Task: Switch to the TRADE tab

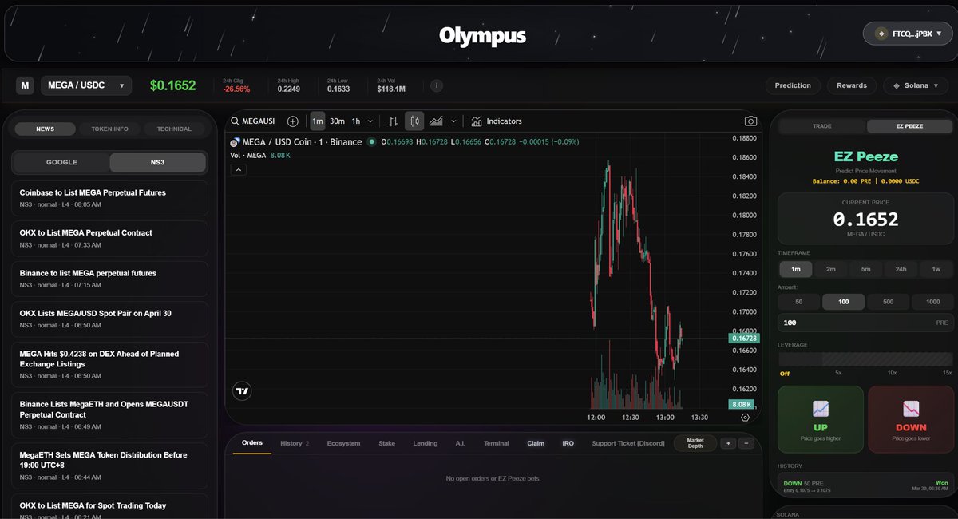Action: [822, 126]
